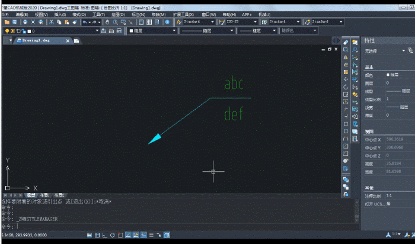Screen dimensions: 415x244
Task: Click the 模型 layout tab
Action: point(31,195)
